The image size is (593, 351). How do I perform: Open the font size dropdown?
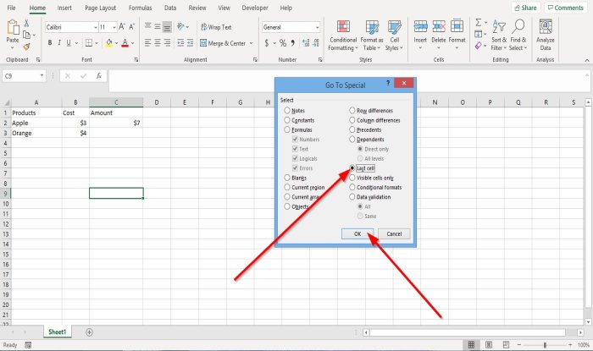(x=114, y=27)
